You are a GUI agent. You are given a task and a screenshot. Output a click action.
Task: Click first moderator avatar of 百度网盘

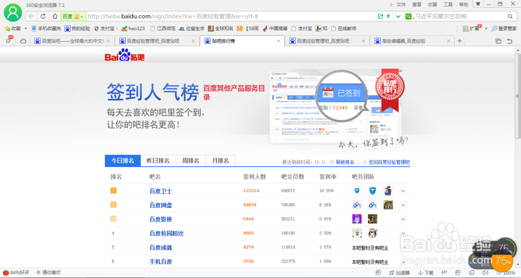[x=357, y=205]
